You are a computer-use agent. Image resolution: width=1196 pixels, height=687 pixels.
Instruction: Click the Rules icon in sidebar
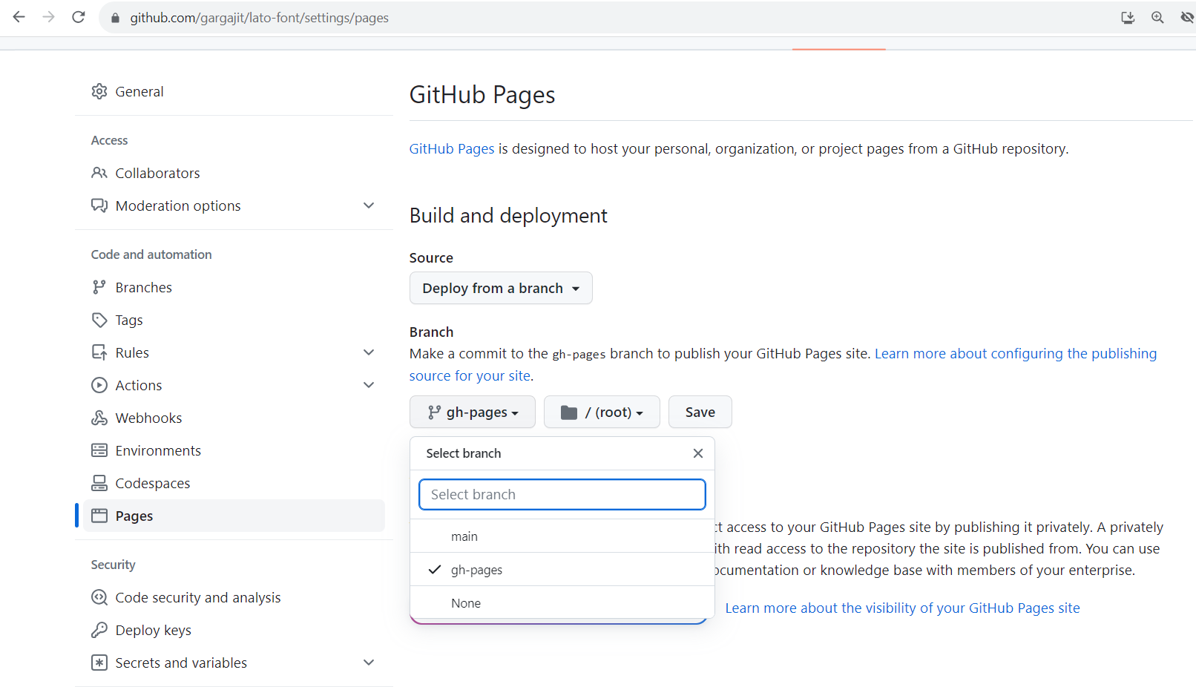[x=99, y=352]
